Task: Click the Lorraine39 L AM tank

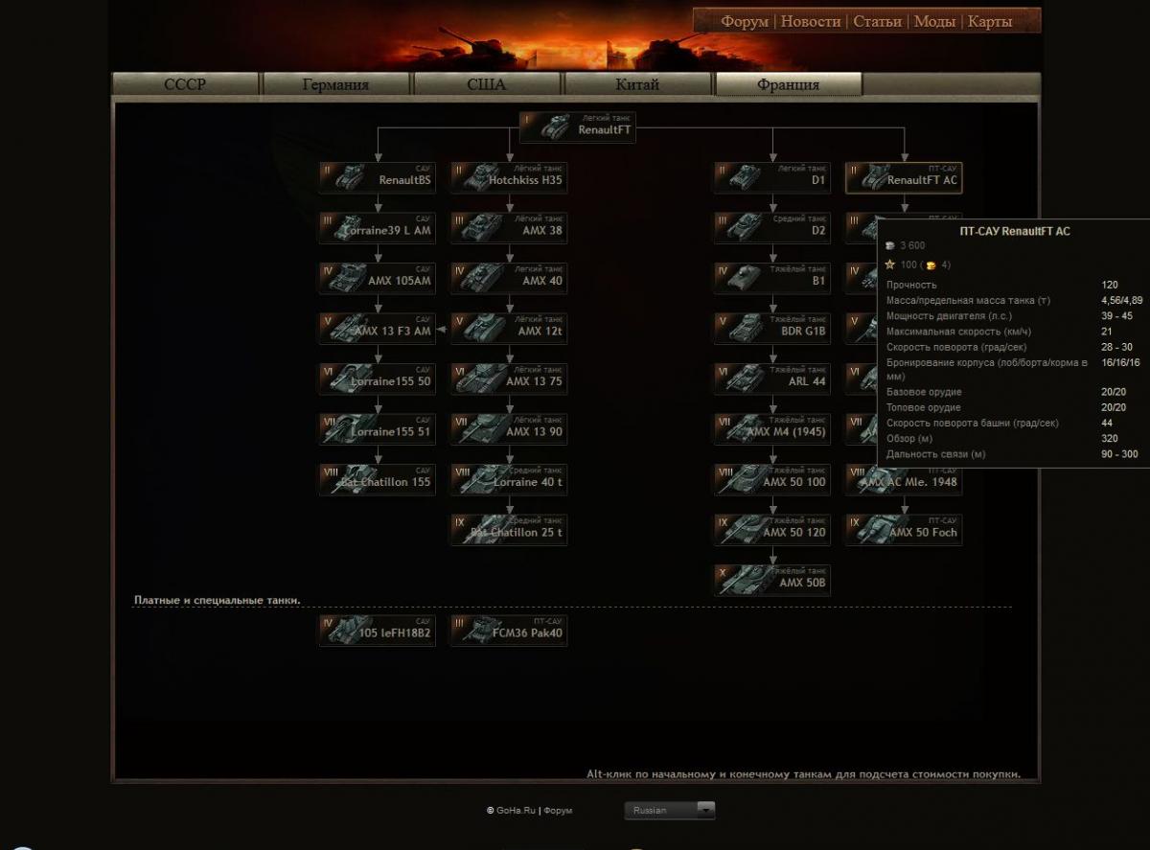Action: tap(378, 228)
